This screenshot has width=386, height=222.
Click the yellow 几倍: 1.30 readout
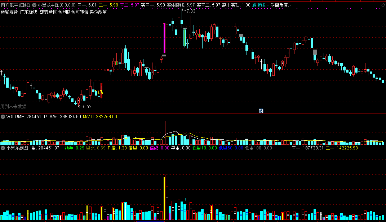tap(117, 148)
